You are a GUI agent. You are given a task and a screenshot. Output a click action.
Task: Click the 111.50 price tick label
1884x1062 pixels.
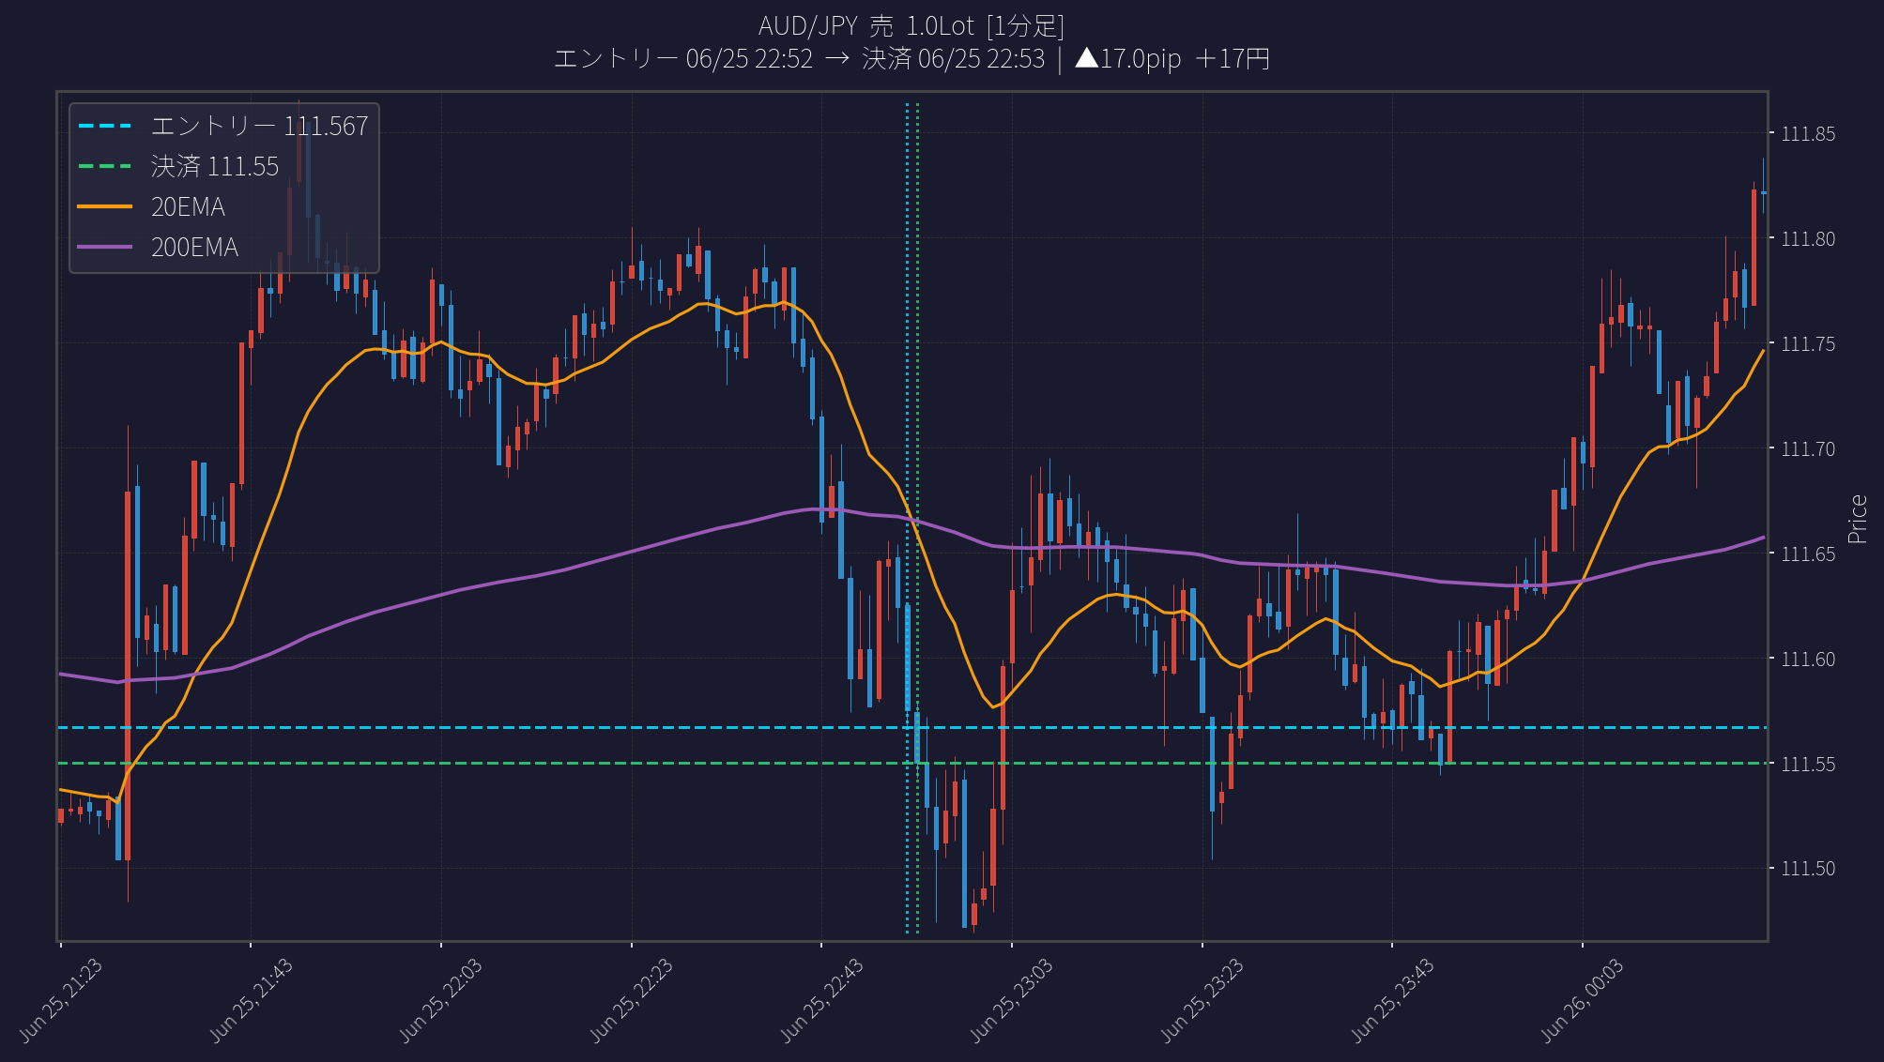point(1808,869)
